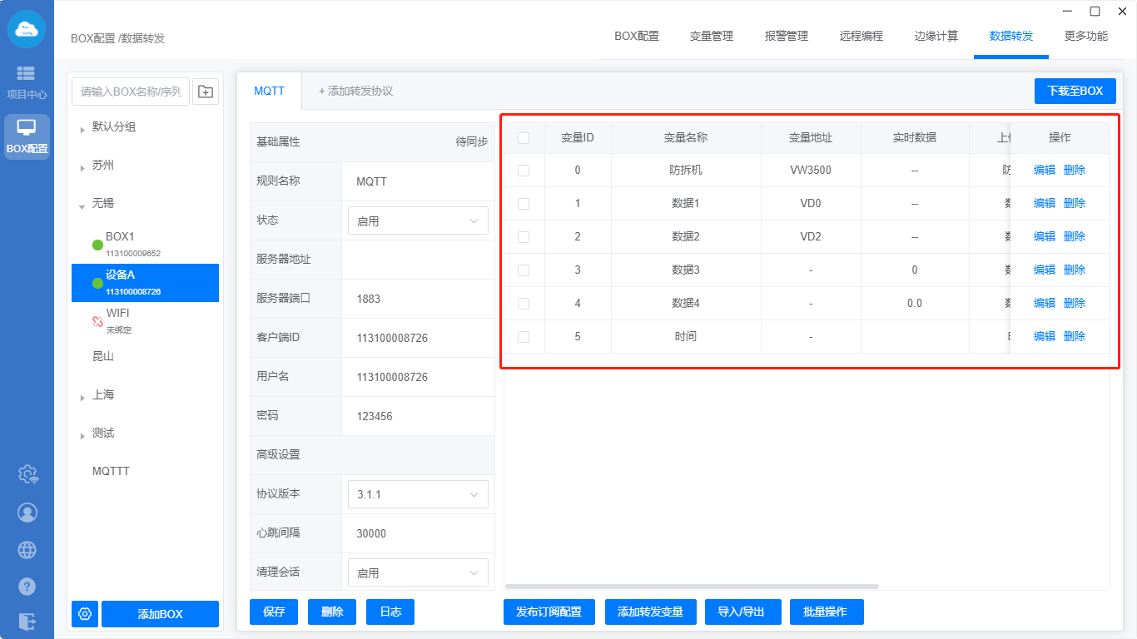Click the add group folder icon
The height and width of the screenshot is (639, 1137).
click(x=206, y=92)
